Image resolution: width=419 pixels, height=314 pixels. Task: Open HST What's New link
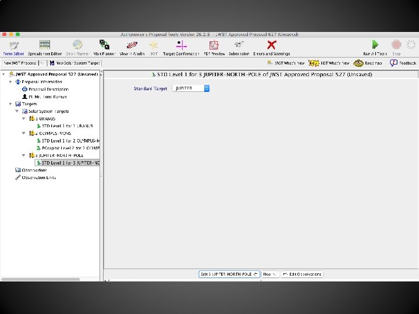tap(329, 63)
